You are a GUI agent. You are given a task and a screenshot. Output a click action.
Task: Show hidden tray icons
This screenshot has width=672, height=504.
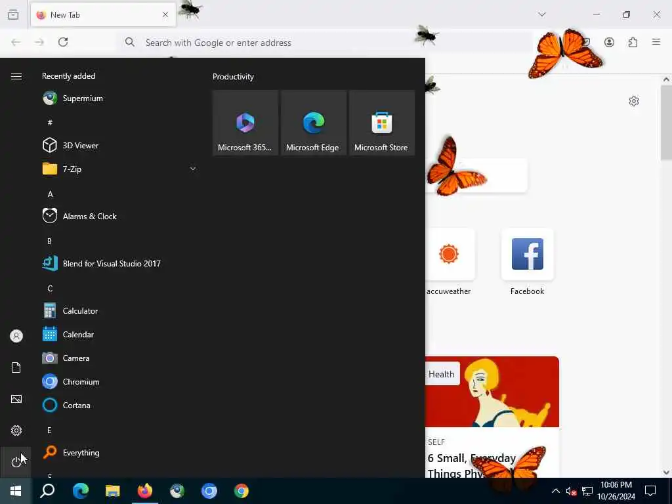click(x=555, y=491)
